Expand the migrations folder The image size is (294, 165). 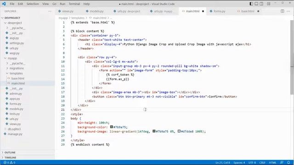[x=7, y=68]
